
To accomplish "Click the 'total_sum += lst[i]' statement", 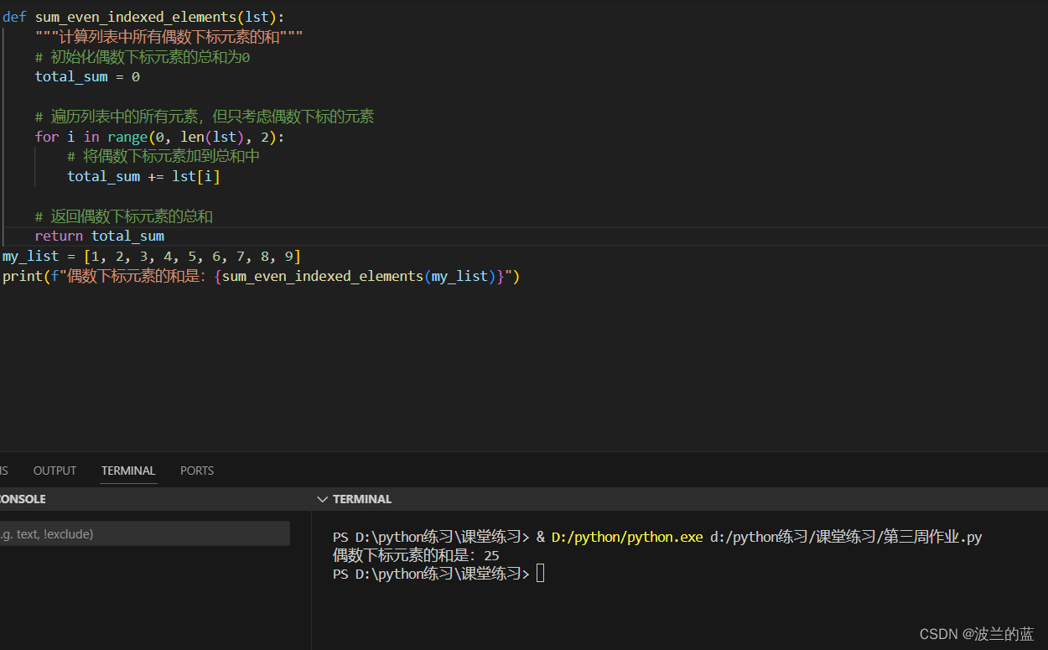I will (x=143, y=176).
